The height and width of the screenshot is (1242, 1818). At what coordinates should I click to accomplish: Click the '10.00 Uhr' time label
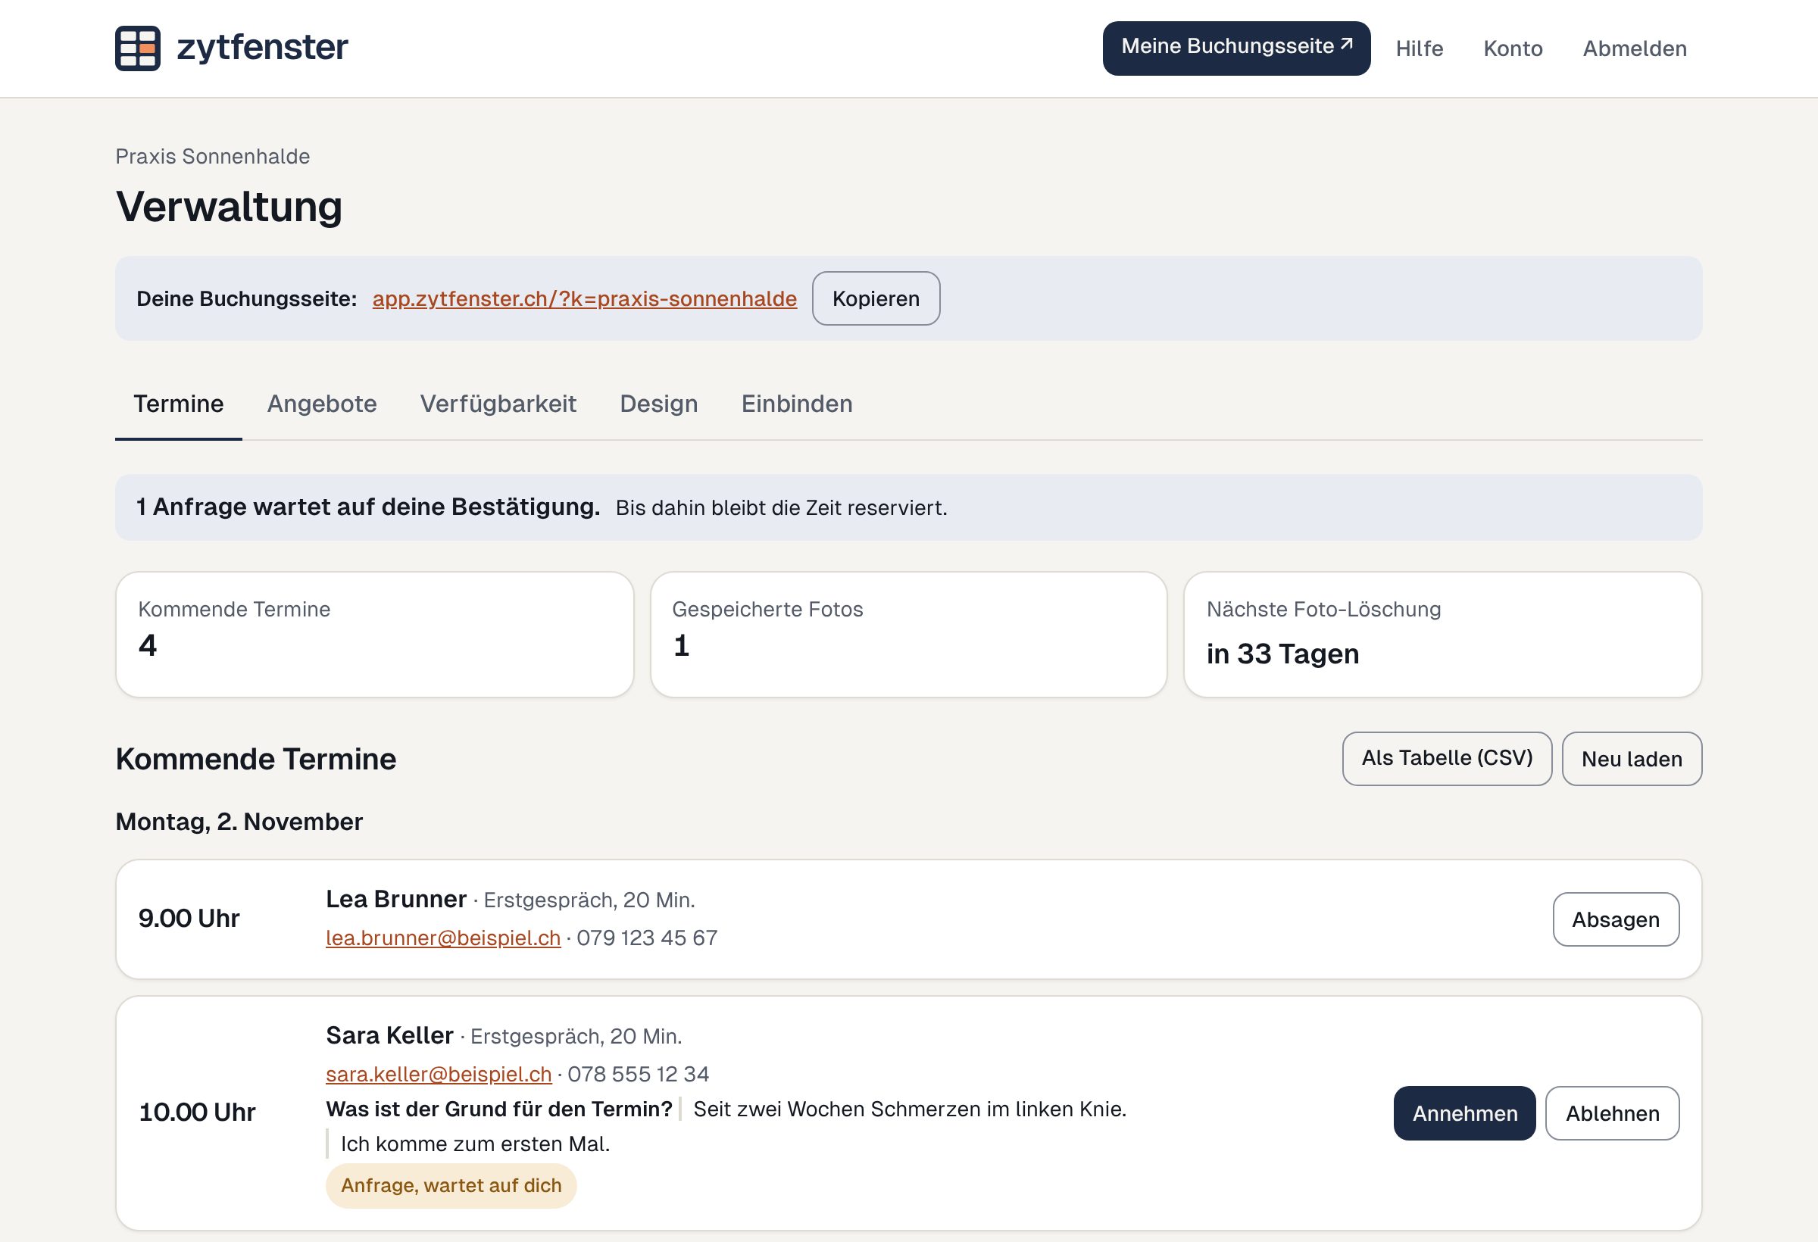(x=197, y=1113)
